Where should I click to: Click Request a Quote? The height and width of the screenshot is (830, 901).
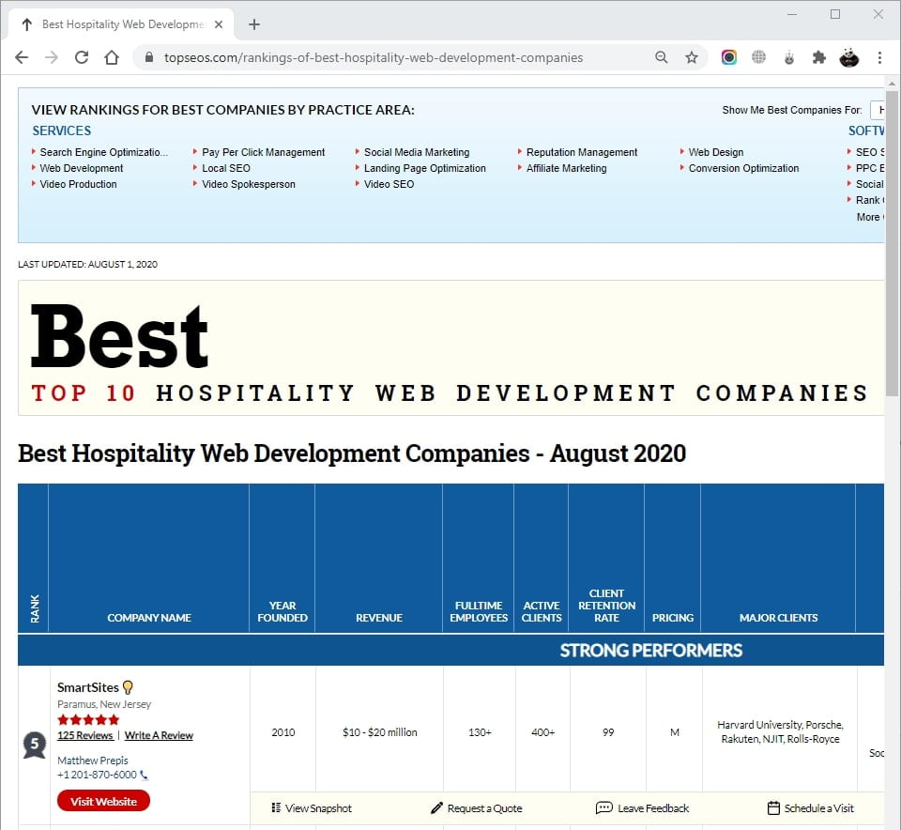tap(477, 808)
